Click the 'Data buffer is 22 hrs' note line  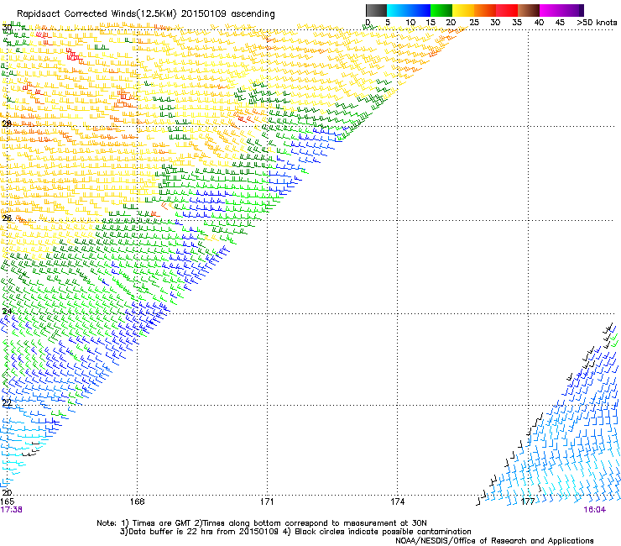[295, 532]
